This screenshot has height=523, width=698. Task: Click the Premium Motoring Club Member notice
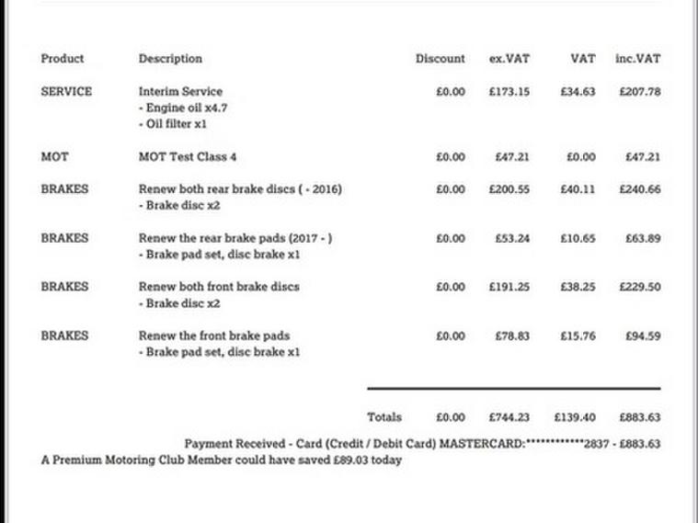click(221, 460)
